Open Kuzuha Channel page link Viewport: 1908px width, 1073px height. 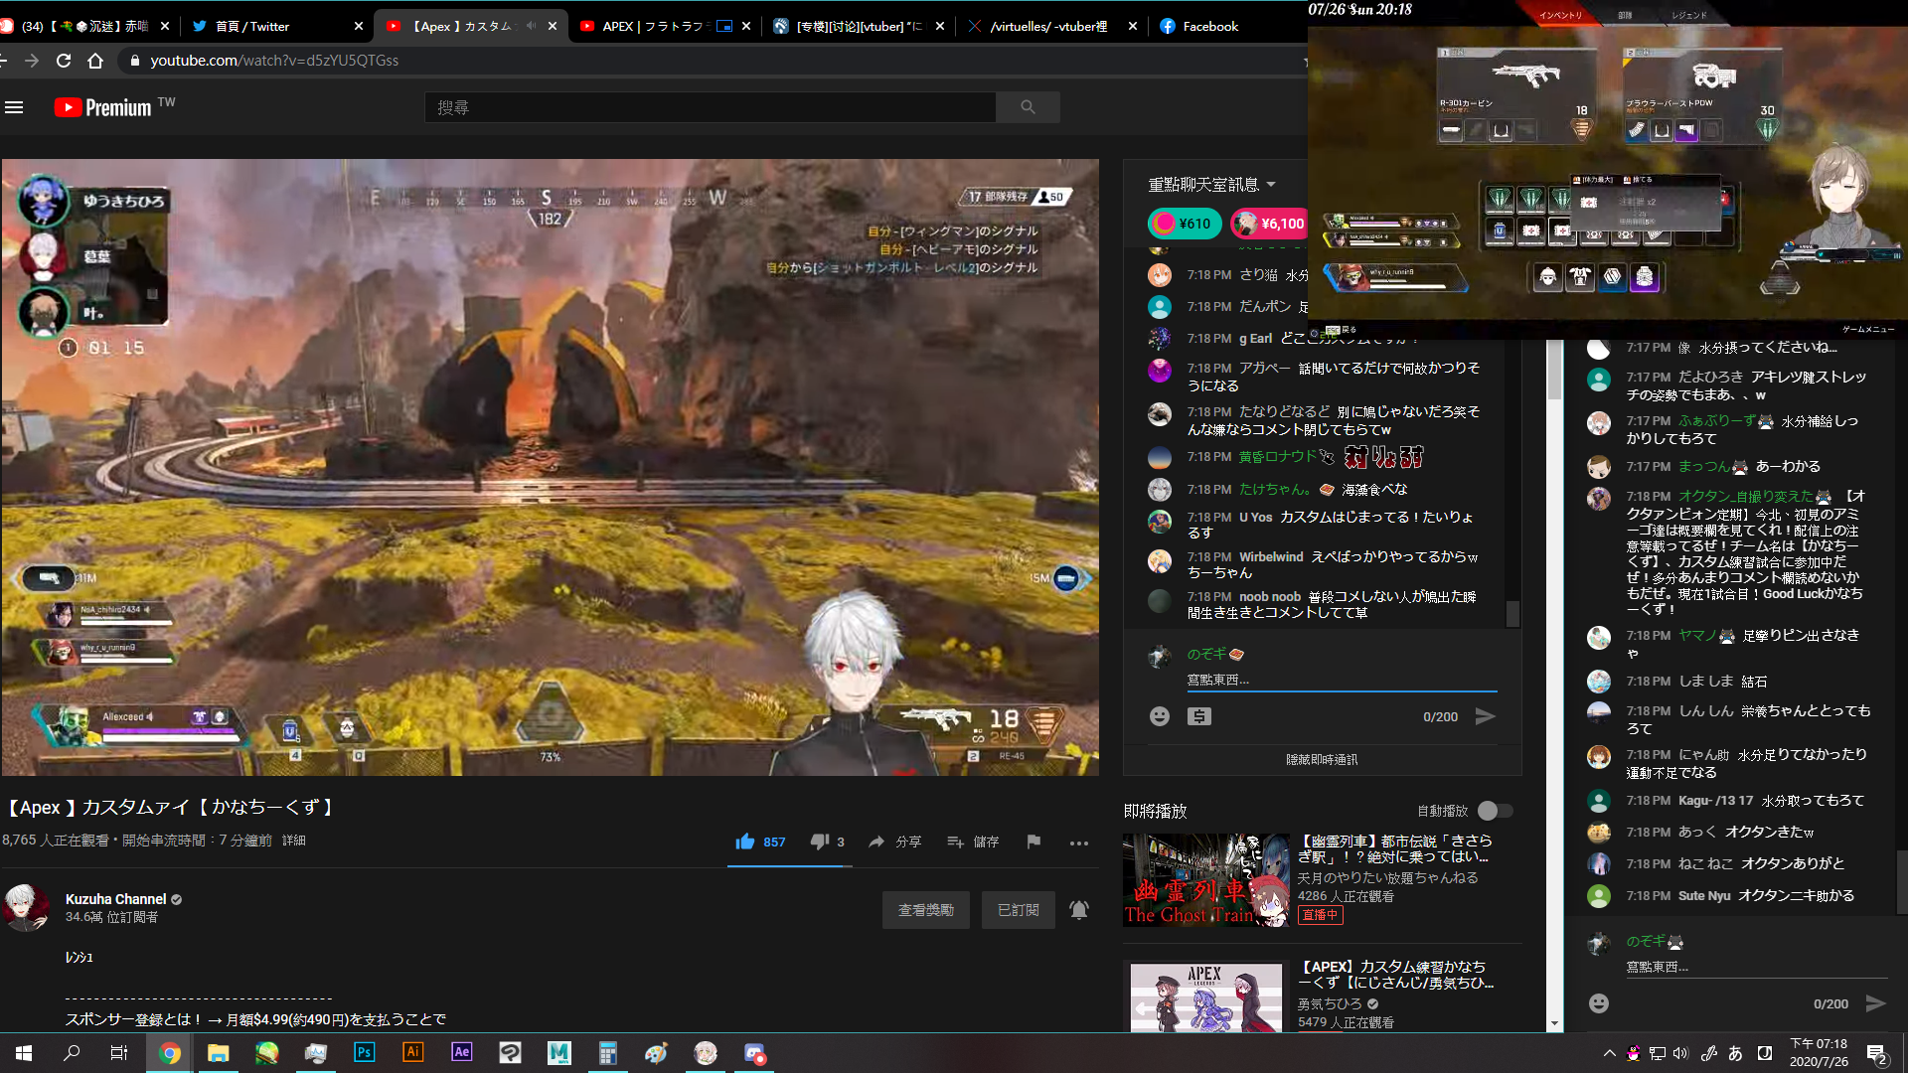click(x=115, y=899)
